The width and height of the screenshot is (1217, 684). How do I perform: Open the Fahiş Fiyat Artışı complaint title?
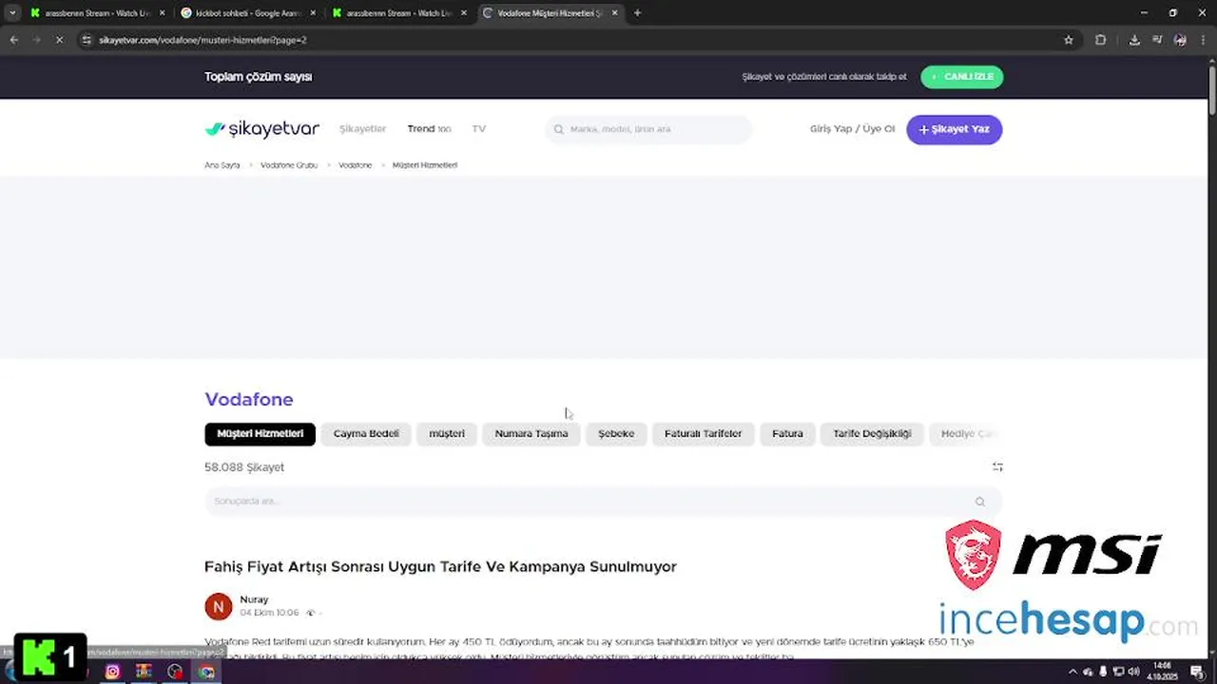[440, 566]
